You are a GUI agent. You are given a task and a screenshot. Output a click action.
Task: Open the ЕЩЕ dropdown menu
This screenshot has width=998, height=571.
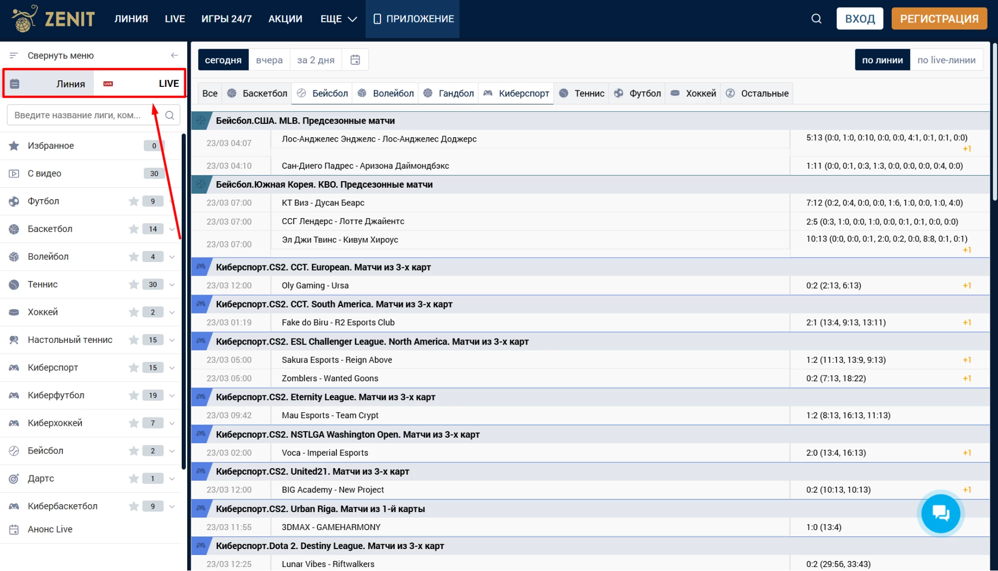(x=338, y=19)
